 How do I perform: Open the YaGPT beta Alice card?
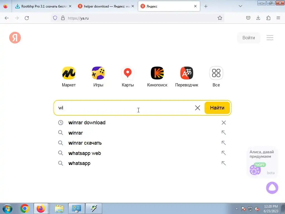pyautogui.click(x=262, y=162)
